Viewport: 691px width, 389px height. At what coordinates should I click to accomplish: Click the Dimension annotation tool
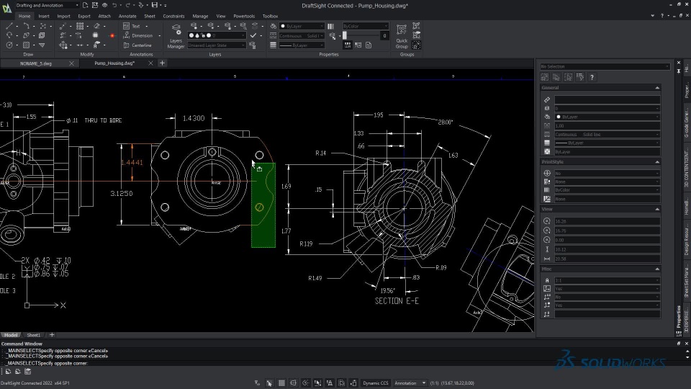(x=138, y=36)
